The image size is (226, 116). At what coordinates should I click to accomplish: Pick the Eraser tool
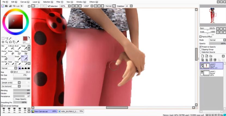tap(11, 53)
